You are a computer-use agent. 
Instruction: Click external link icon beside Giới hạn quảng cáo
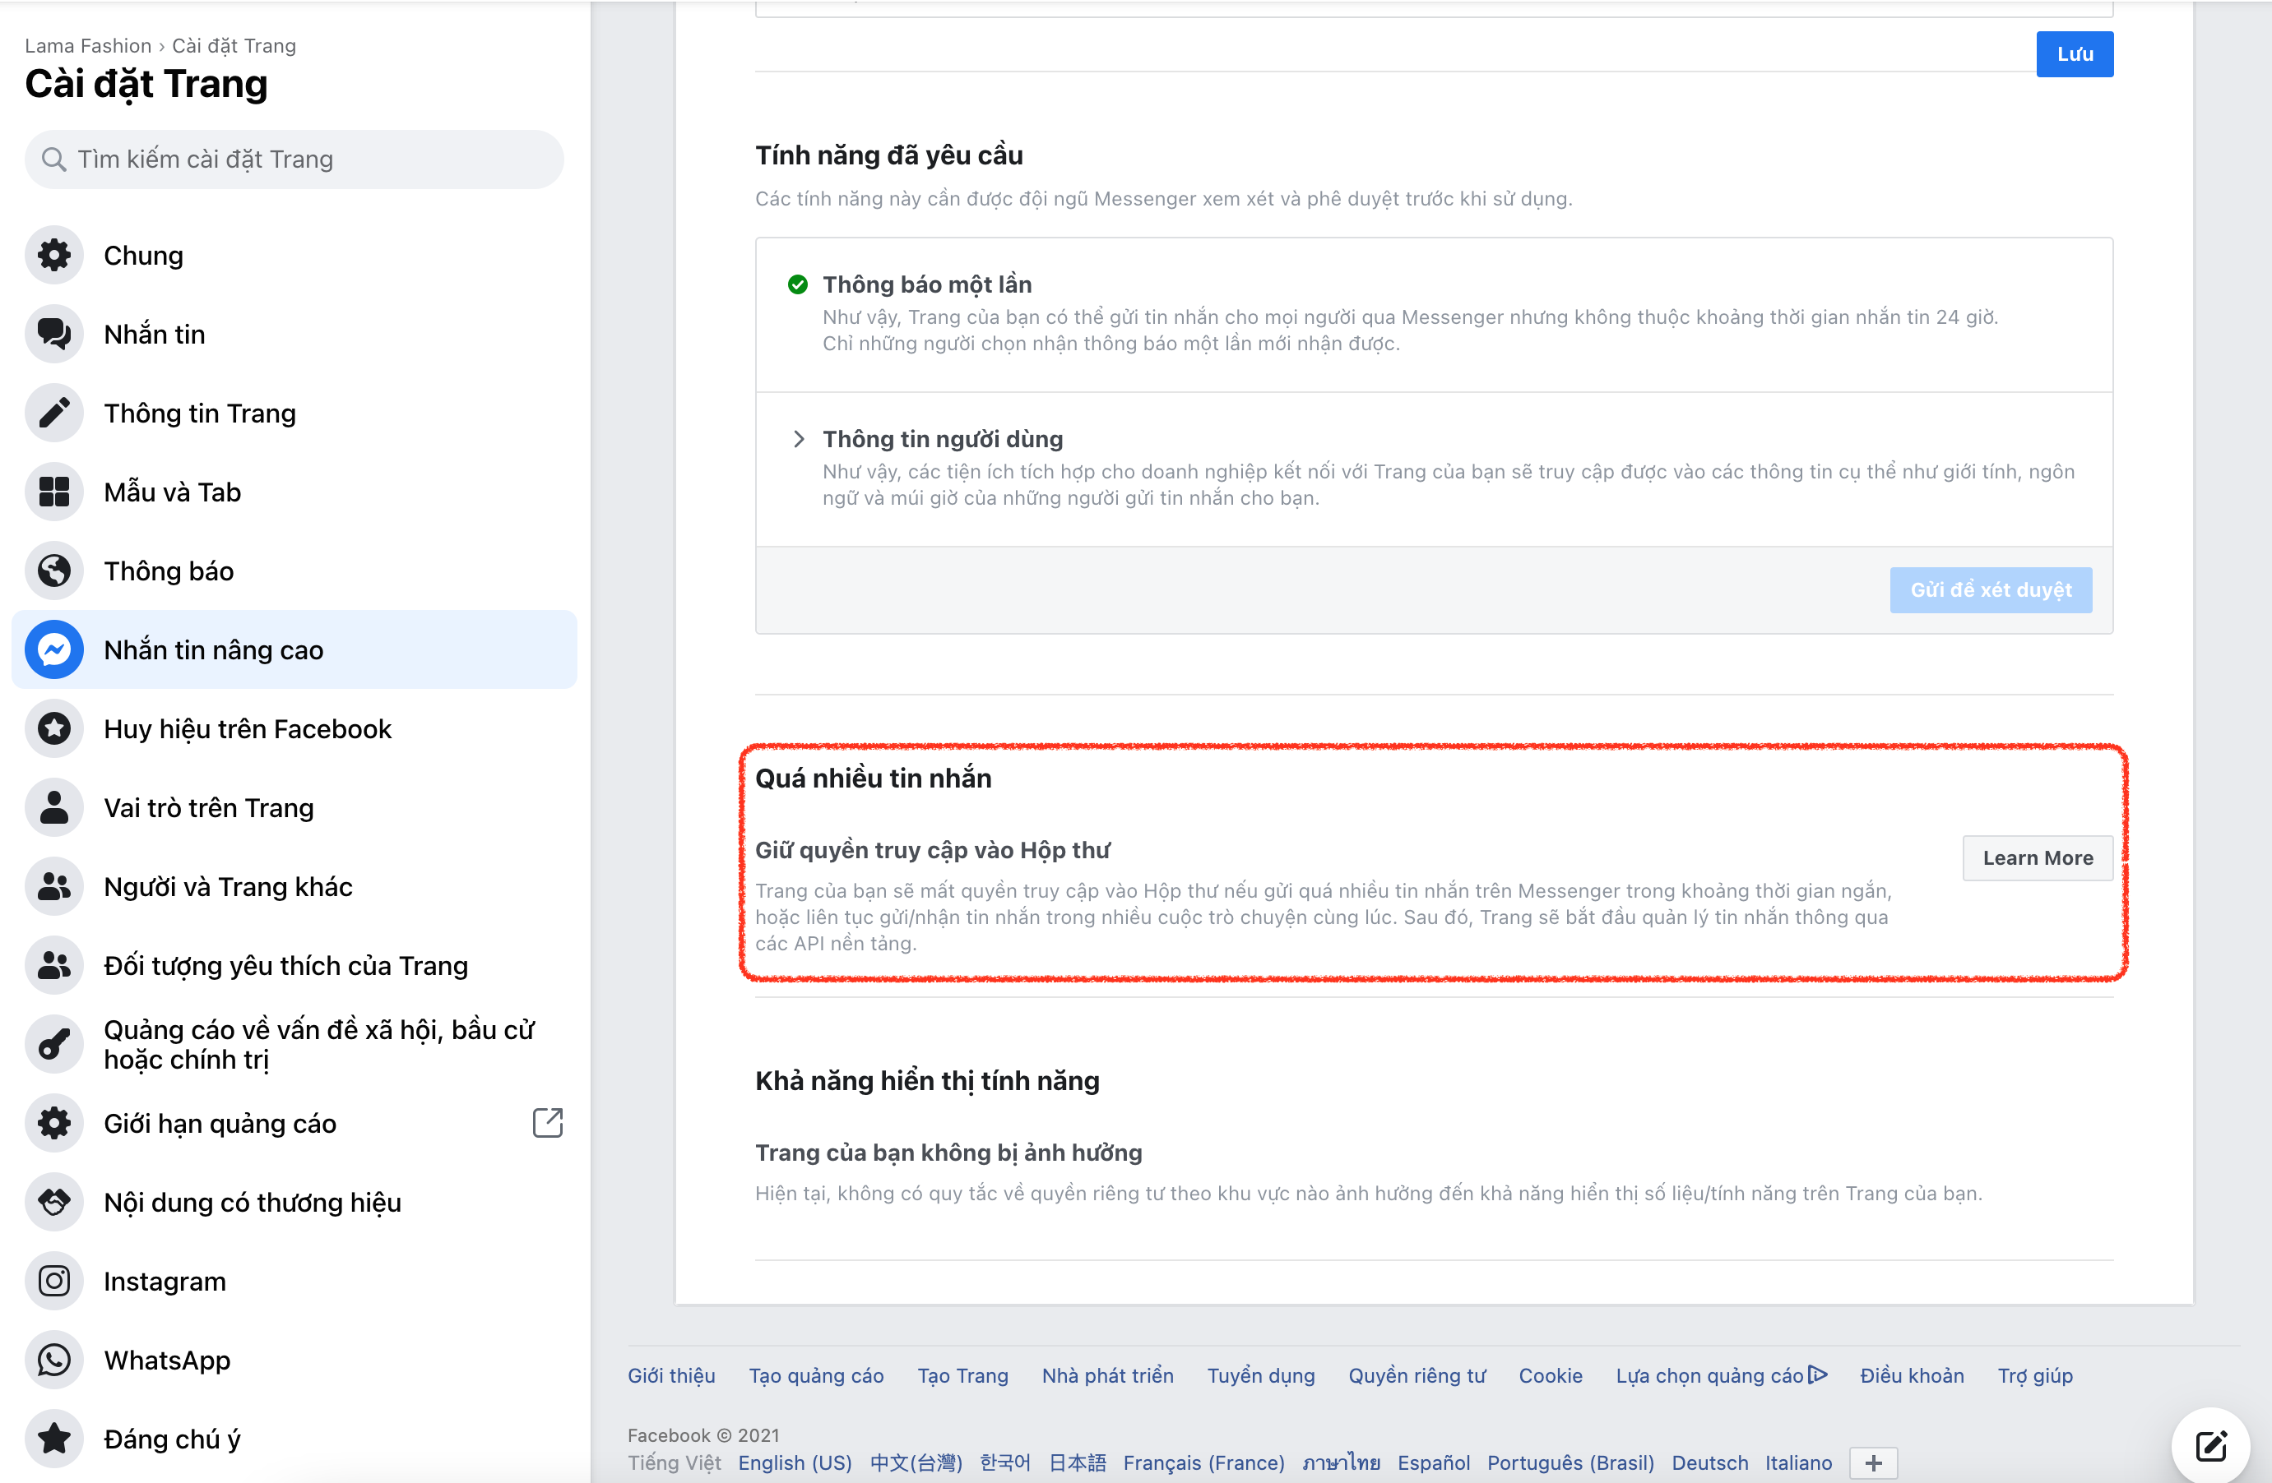click(x=547, y=1123)
